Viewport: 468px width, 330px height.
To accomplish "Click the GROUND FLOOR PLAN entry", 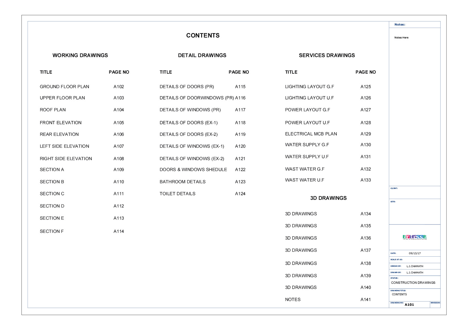I will click(x=64, y=87).
